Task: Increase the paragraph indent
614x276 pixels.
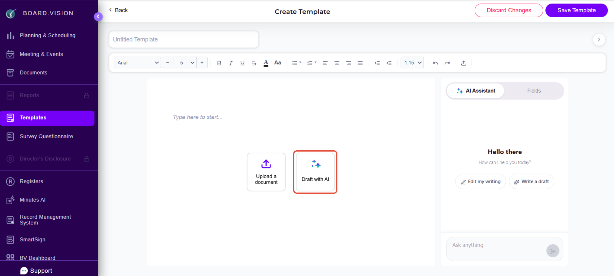Action: tap(377, 63)
